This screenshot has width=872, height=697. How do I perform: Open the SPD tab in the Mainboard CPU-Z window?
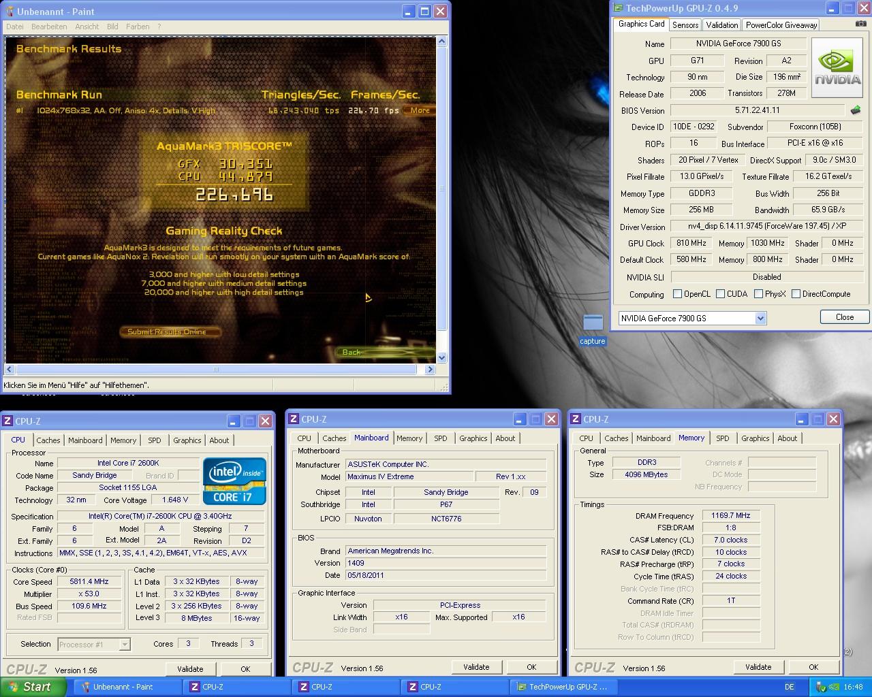pyautogui.click(x=441, y=438)
